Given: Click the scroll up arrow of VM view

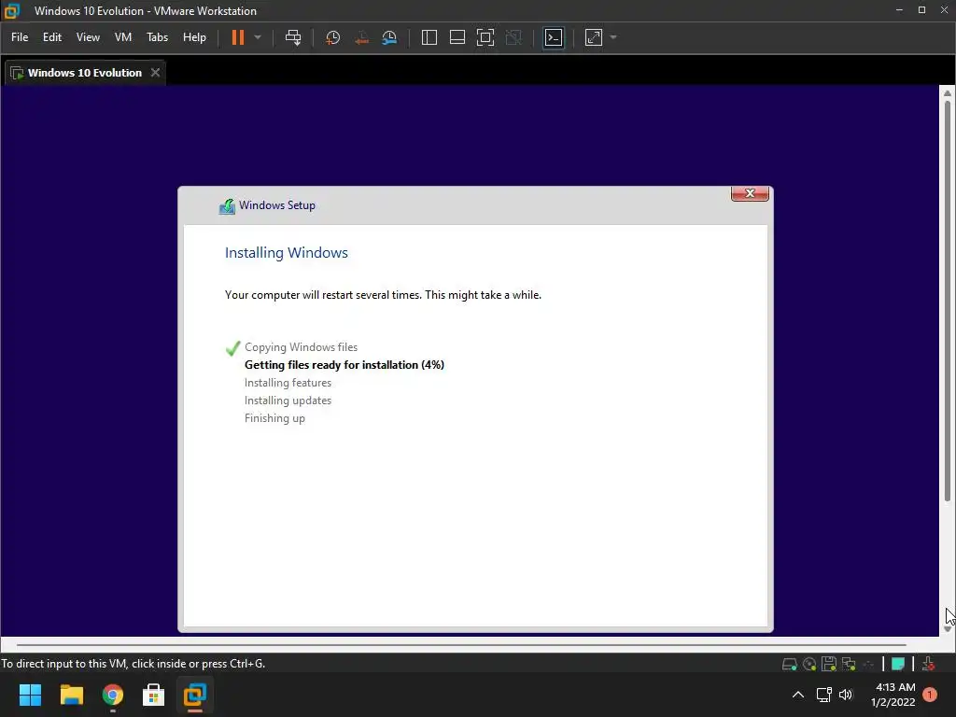Looking at the screenshot, I should [x=948, y=93].
